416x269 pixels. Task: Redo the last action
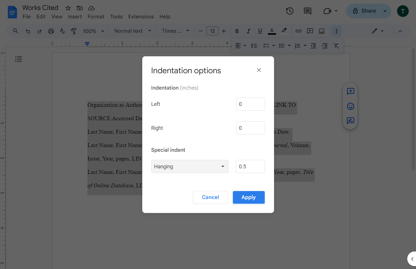tap(39, 31)
